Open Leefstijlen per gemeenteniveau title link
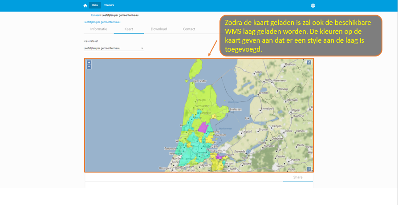 102,22
